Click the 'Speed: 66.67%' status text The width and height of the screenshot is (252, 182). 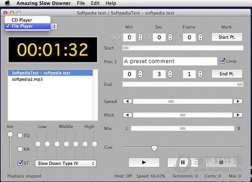click(x=151, y=176)
